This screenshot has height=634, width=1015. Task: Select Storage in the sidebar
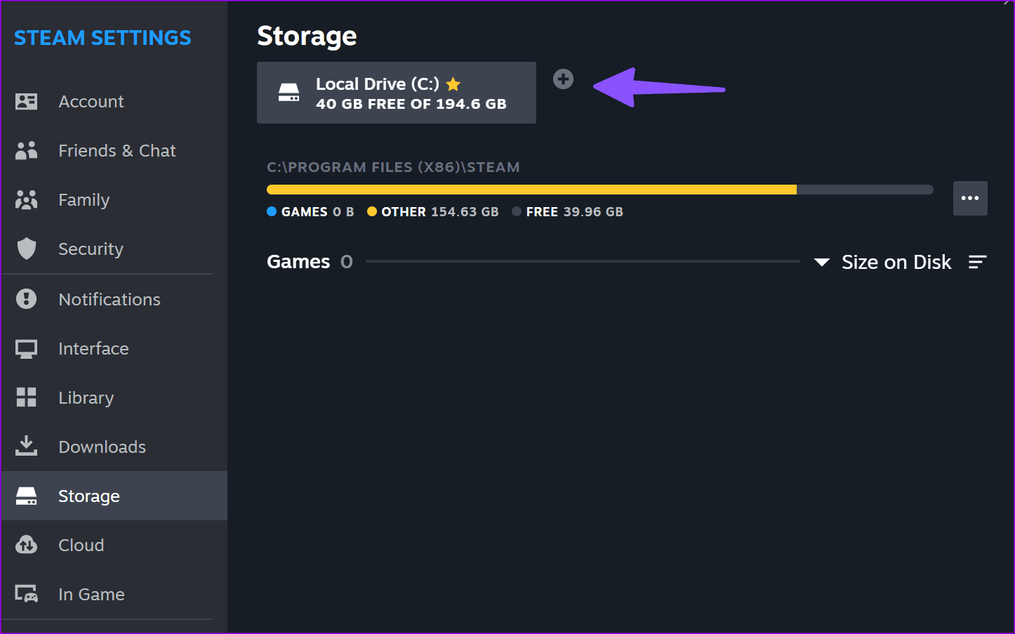(114, 496)
